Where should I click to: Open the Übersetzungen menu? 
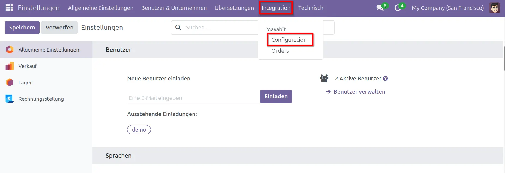pos(234,8)
